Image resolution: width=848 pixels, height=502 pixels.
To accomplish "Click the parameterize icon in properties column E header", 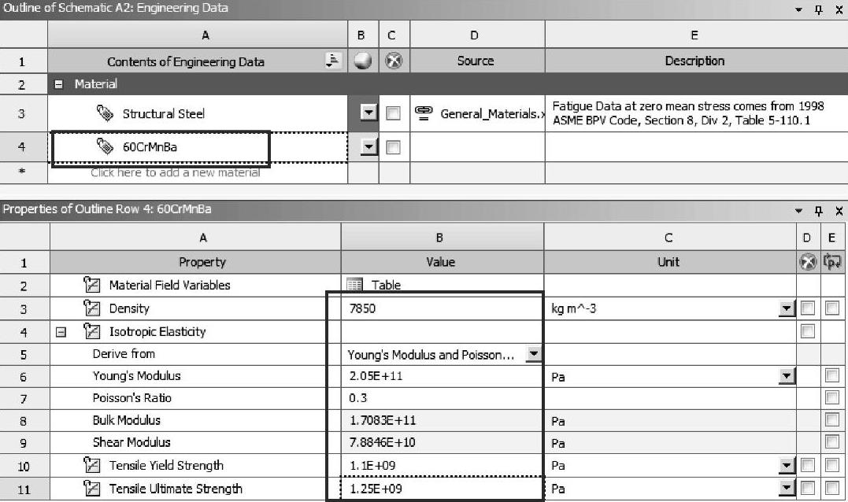I will pyautogui.click(x=831, y=262).
